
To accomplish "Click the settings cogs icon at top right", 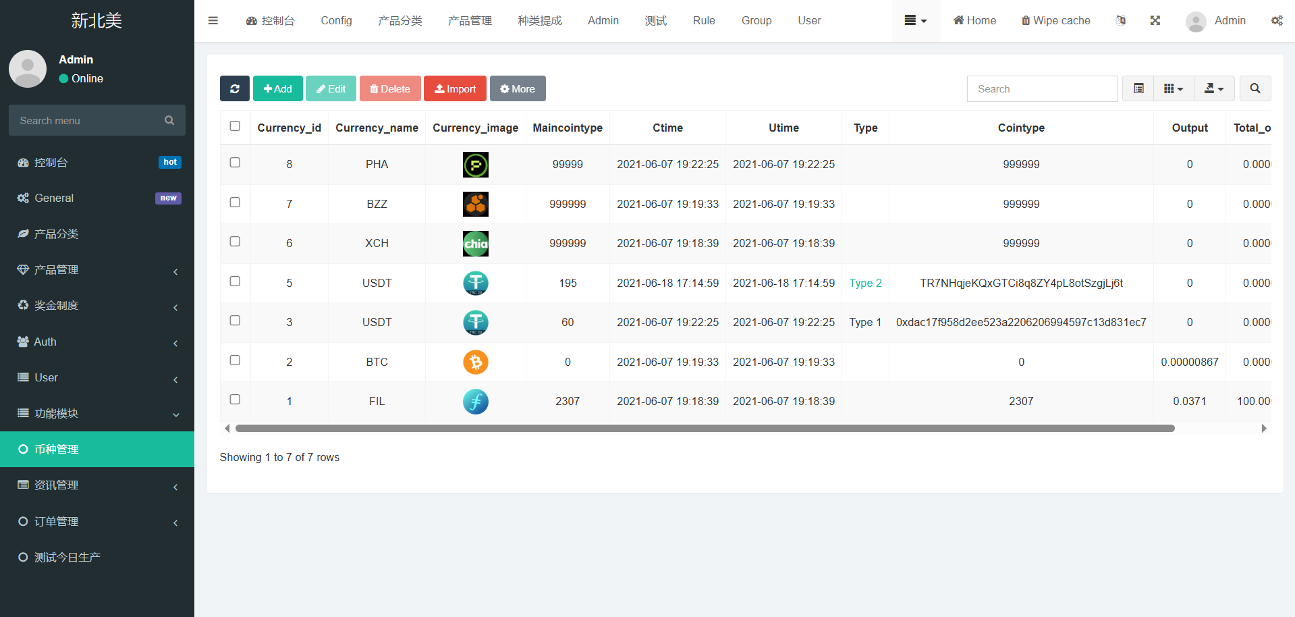I will pyautogui.click(x=1276, y=20).
